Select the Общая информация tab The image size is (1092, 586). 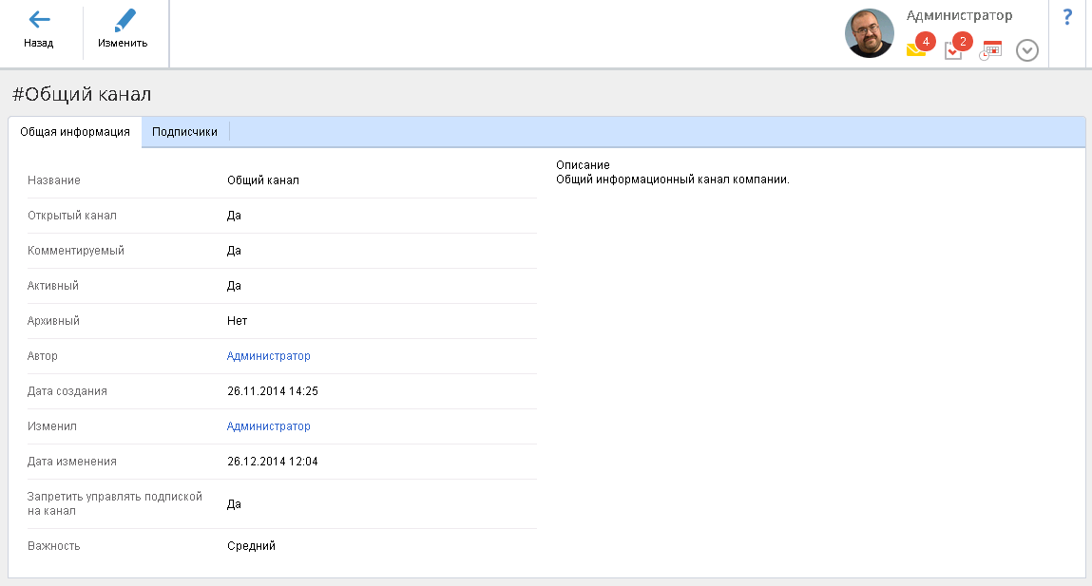coord(75,132)
